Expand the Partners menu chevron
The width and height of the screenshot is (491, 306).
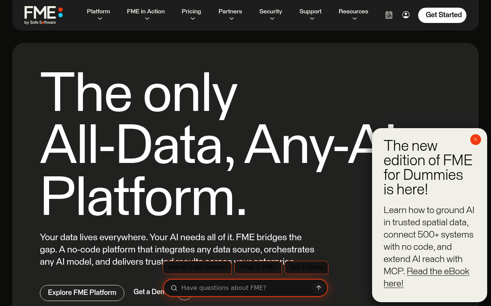click(231, 18)
